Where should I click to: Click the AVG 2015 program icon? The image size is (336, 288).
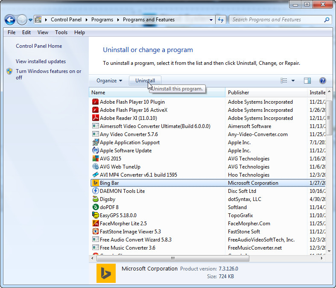(95, 158)
